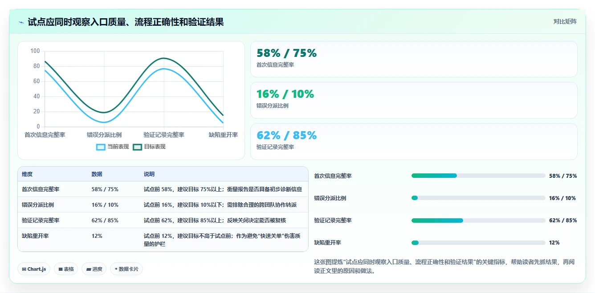Screen dimensions: 595x293
Task: Click the y-axis value 40 on the chart
Action: [37, 96]
